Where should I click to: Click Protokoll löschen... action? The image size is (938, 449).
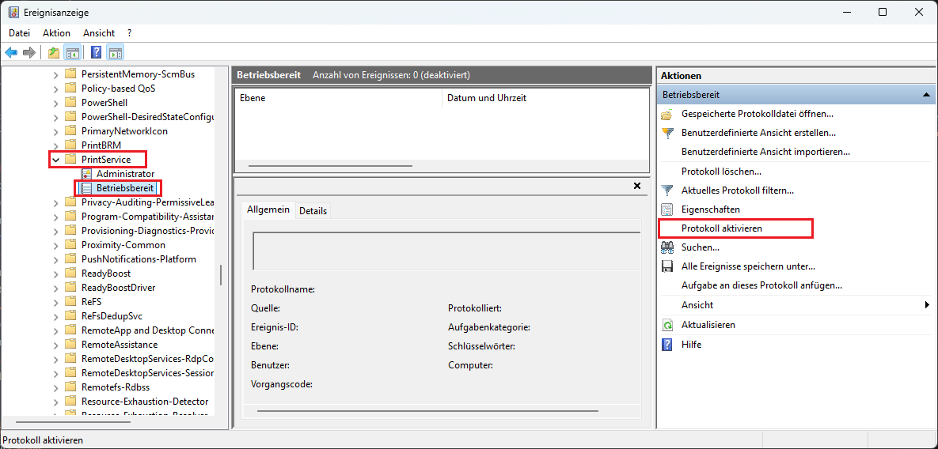point(721,172)
